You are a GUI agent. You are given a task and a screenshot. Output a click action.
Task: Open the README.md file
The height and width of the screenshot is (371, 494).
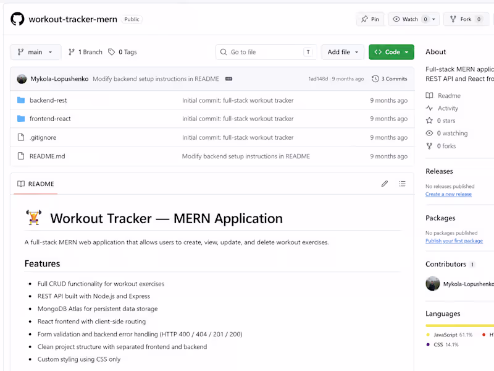[48, 156]
